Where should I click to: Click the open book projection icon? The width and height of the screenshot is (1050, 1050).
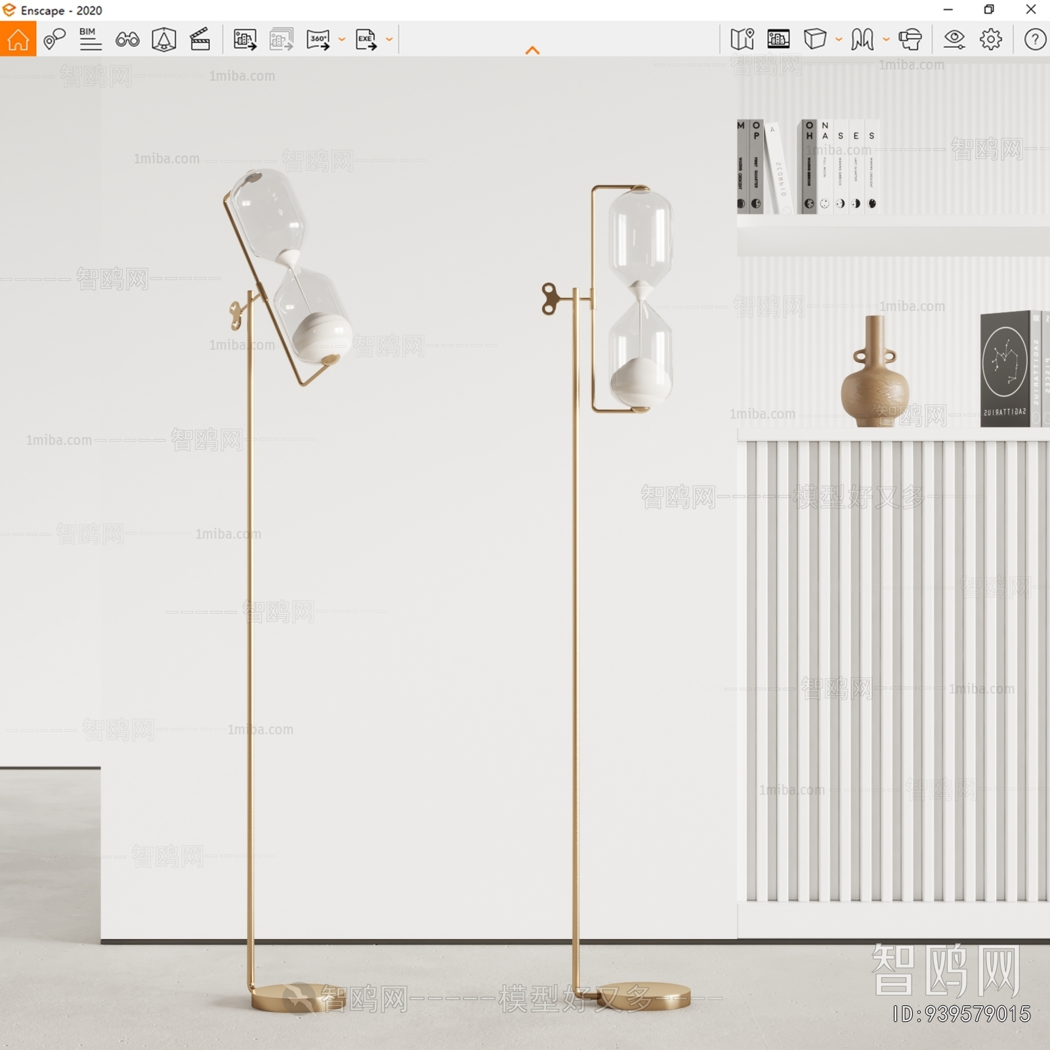pos(862,39)
